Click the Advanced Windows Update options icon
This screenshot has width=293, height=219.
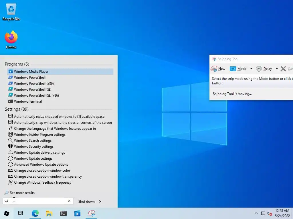pyautogui.click(x=11, y=164)
